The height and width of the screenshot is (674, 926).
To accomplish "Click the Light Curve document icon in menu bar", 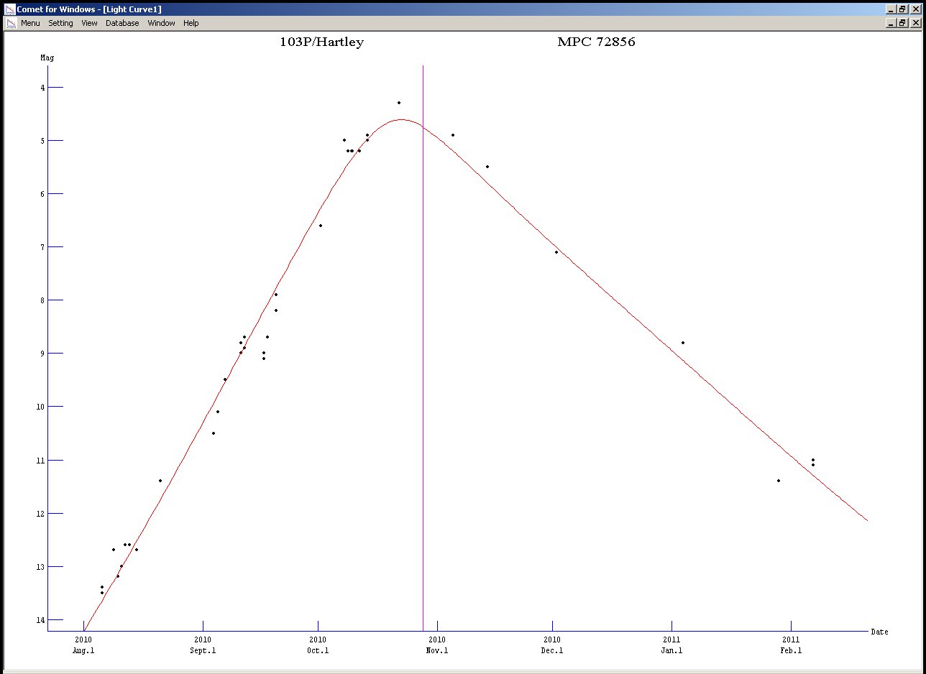I will (x=11, y=23).
